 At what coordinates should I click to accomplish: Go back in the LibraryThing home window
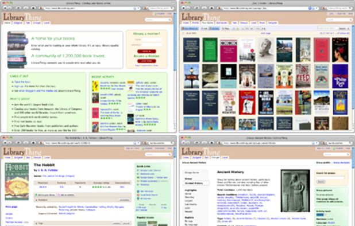(x=5, y=8)
